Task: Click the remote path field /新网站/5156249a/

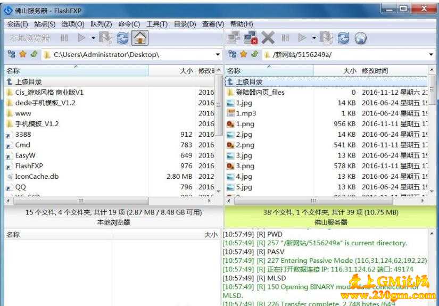Action: pyautogui.click(x=349, y=55)
